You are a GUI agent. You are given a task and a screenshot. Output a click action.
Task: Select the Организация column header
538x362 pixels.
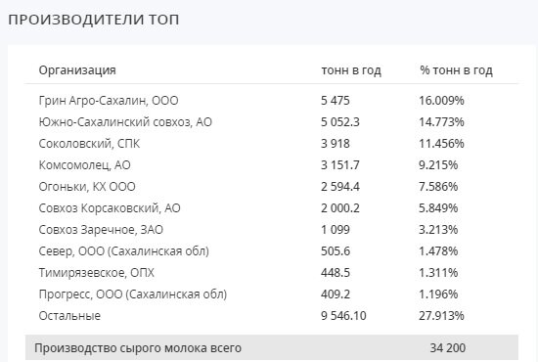(77, 70)
